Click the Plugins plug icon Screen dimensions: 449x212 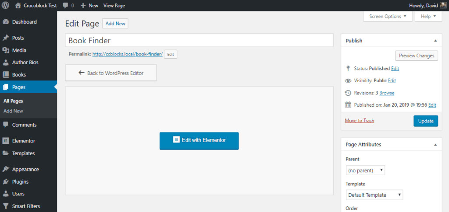pos(6,181)
